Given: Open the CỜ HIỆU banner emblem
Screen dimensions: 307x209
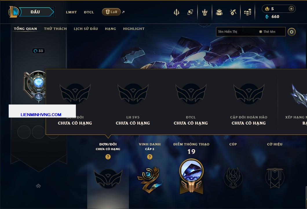Looking at the screenshot, I should point(275,178).
